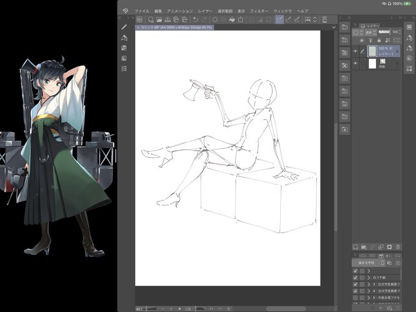Open the ウィンドウ menu

[283, 11]
